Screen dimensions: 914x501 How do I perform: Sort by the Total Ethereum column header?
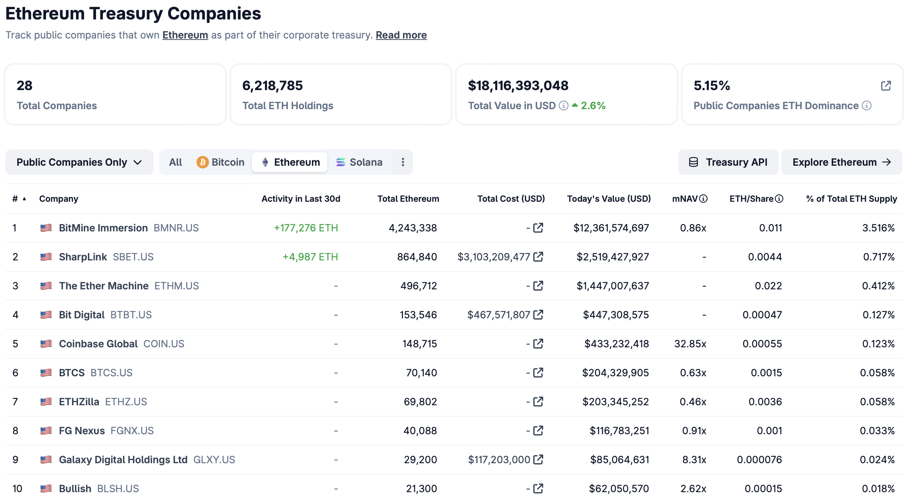pyautogui.click(x=408, y=199)
